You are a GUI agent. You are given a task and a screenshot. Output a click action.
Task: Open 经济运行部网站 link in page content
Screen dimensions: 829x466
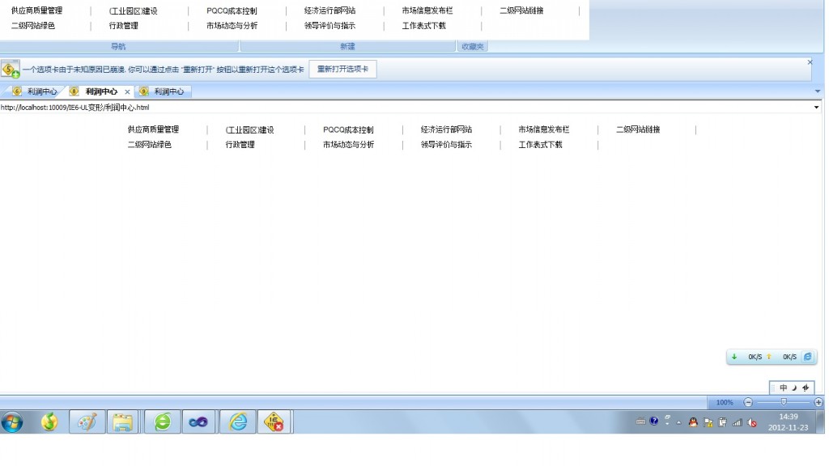(446, 129)
